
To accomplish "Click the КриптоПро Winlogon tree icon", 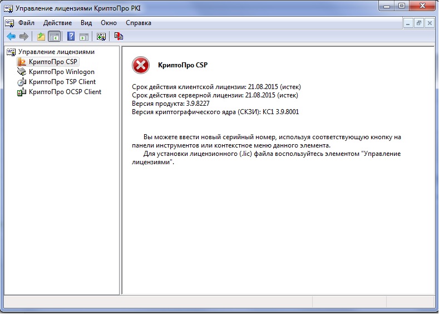I will (x=22, y=72).
